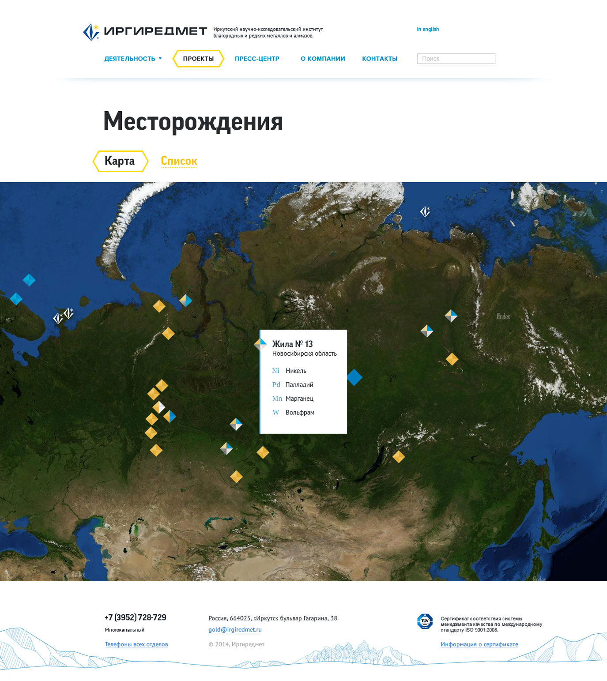Viewport: 607px width, 681px height.
Task: Click the white-grey diamond marker in the Urals cluster
Action: [159, 407]
